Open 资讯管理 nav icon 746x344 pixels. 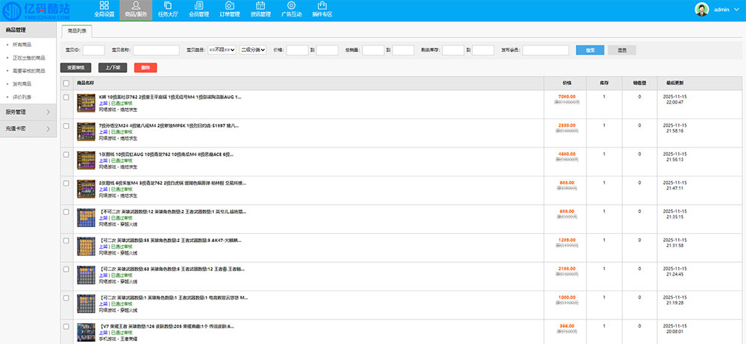tap(261, 10)
